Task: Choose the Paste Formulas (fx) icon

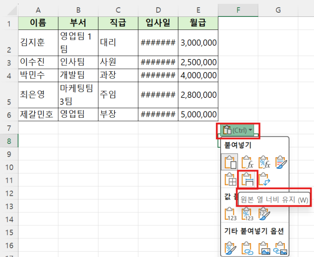Action: pyautogui.click(x=247, y=162)
